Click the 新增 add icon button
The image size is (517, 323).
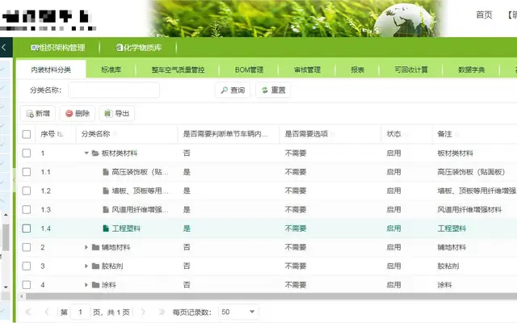click(30, 114)
